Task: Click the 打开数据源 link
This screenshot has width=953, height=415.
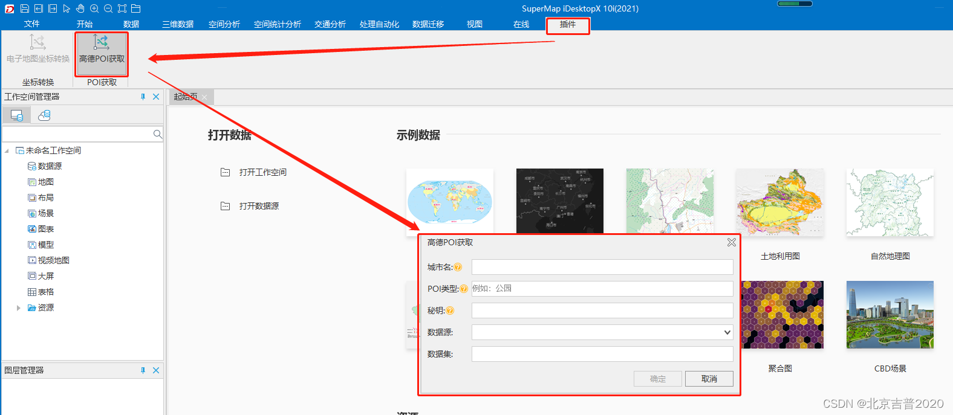Action: [x=259, y=206]
